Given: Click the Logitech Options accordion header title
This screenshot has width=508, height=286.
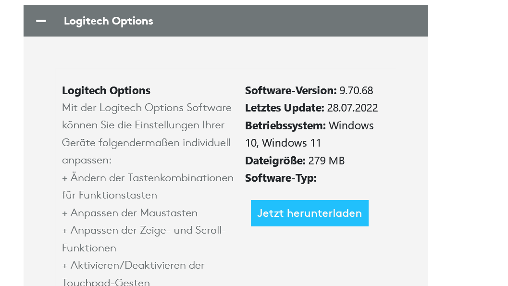Looking at the screenshot, I should click(x=108, y=21).
